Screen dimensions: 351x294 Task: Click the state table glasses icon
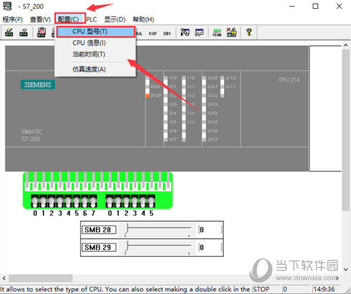point(199,33)
